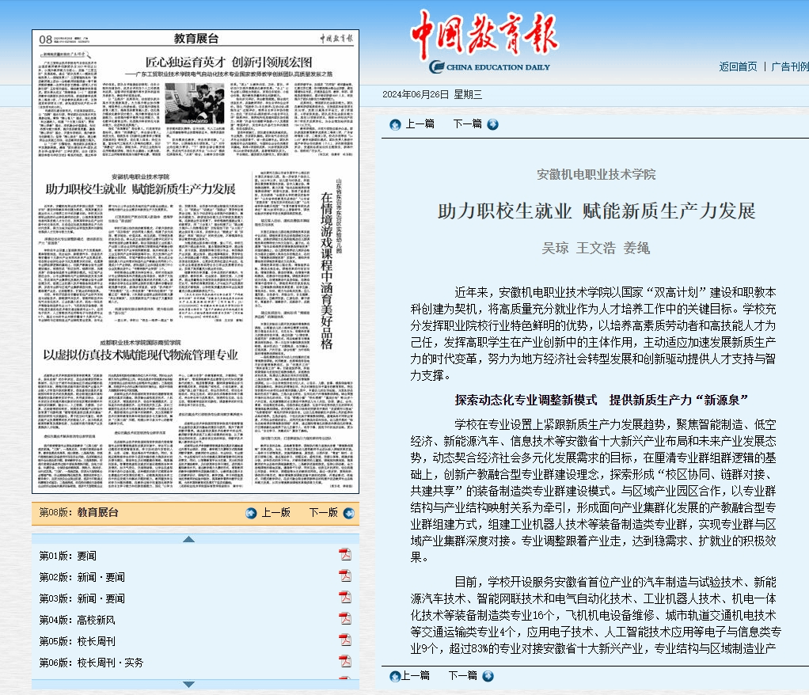Open the PDF icon for 第02版 新闻·要闻
The height and width of the screenshot is (695, 809).
[x=344, y=575]
